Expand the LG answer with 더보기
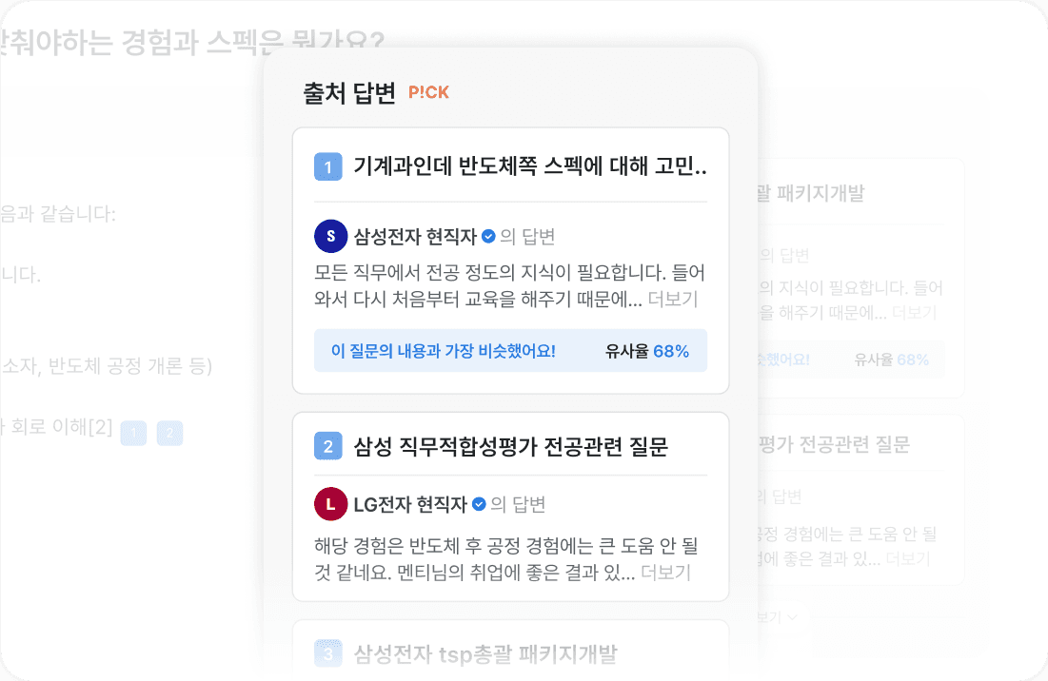This screenshot has width=1048, height=681. pyautogui.click(x=665, y=573)
